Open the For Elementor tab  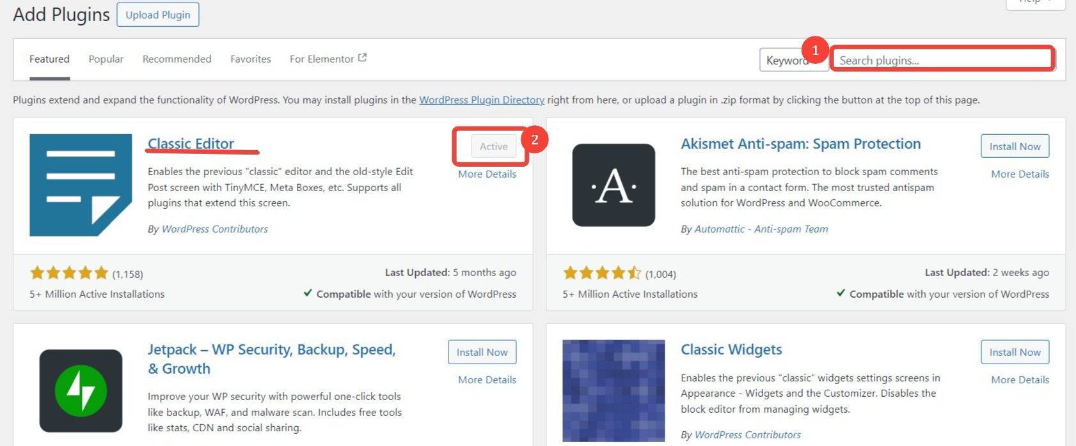(328, 59)
